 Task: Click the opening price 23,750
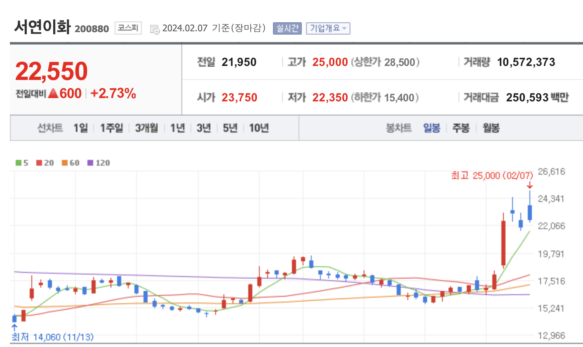240,98
